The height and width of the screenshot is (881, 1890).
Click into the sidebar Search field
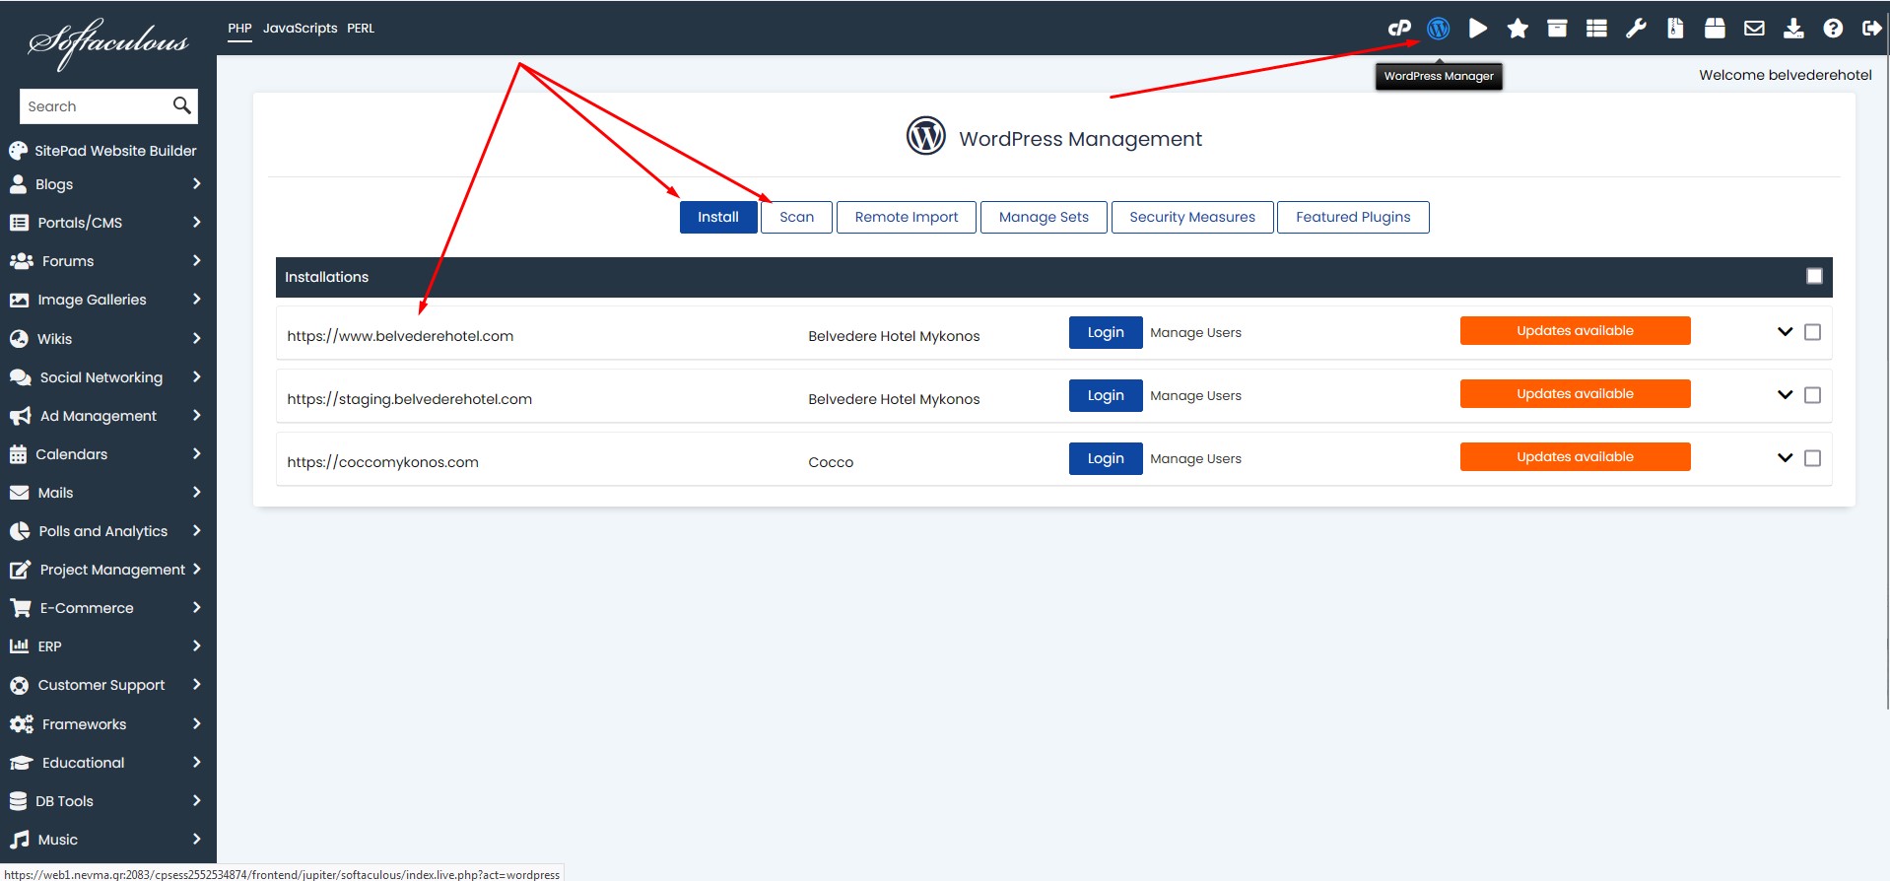coord(94,106)
